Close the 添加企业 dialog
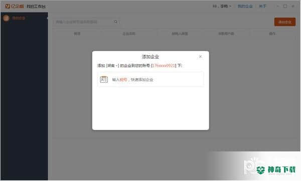 [200, 57]
